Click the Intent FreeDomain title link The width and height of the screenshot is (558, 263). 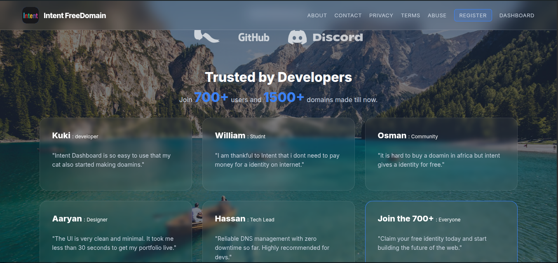click(75, 15)
